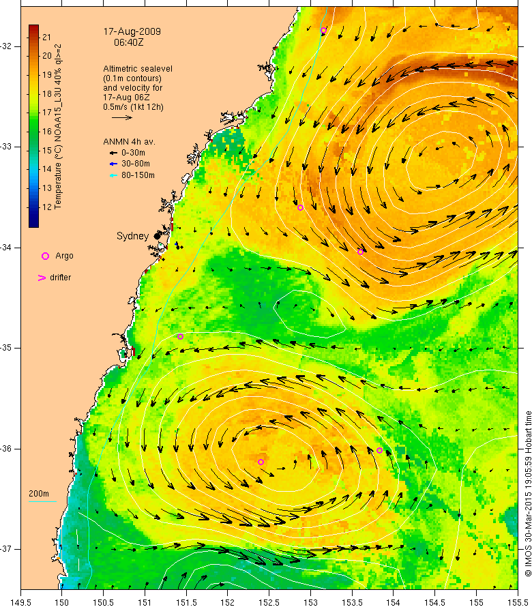Click the 149.5 longitude axis label
This screenshot has height=607, width=532.
20,602
